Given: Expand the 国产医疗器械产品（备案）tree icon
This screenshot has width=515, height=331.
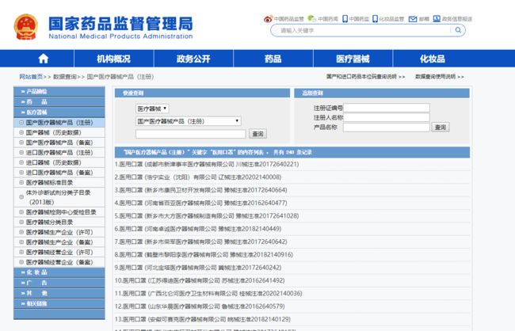Looking at the screenshot, I should (21, 143).
